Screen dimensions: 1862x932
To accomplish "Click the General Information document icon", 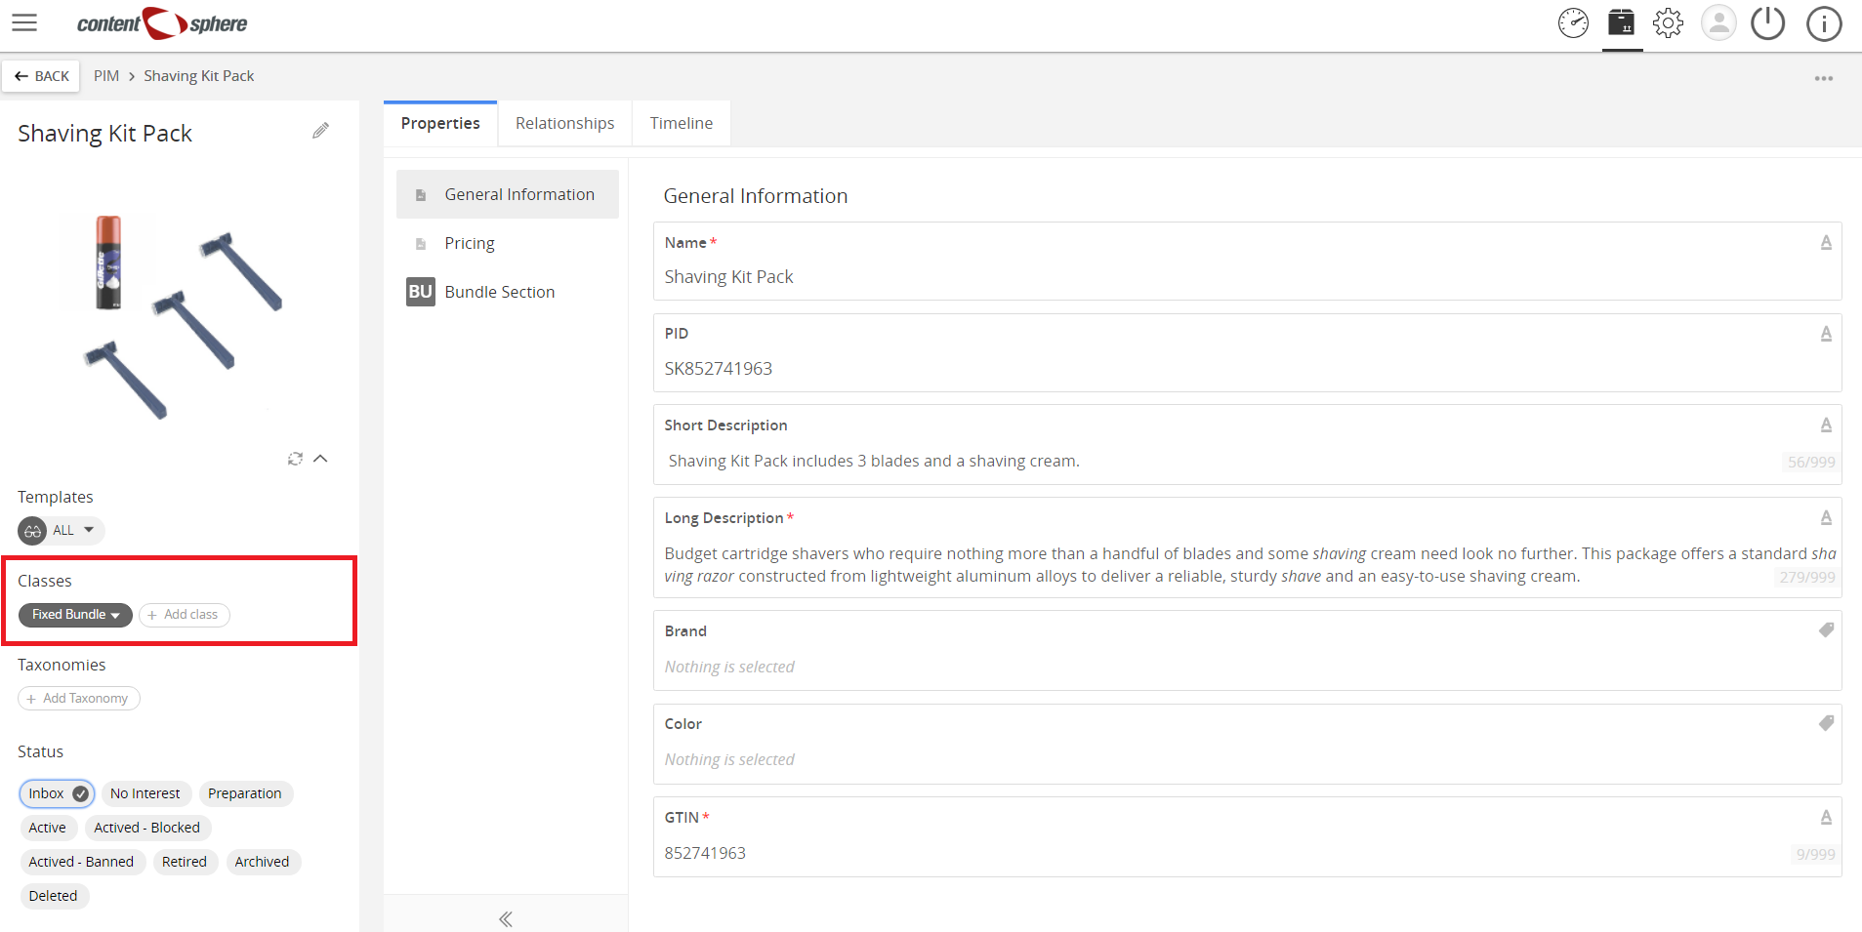I will pyautogui.click(x=421, y=195).
